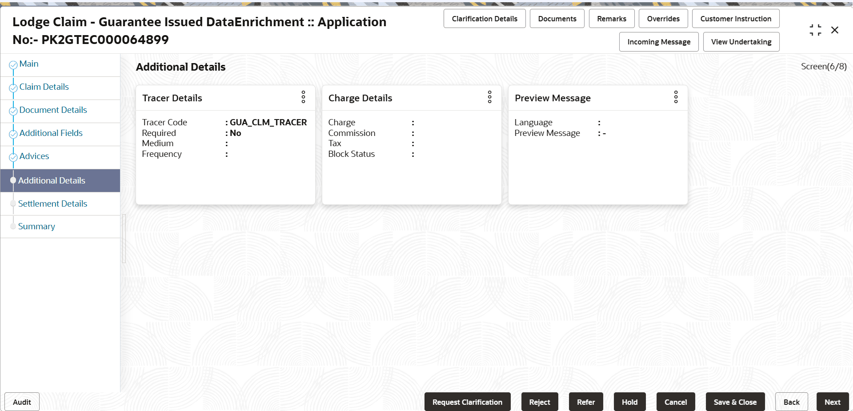
Task: Click View Undertaking
Action: [741, 42]
